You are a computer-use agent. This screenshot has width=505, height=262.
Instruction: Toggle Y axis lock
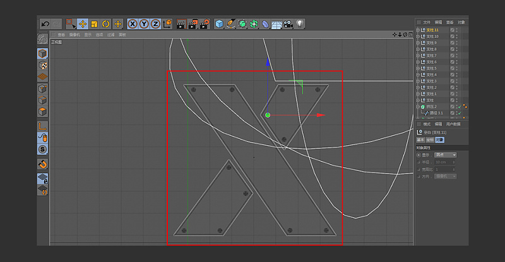pyautogui.click(x=144, y=24)
